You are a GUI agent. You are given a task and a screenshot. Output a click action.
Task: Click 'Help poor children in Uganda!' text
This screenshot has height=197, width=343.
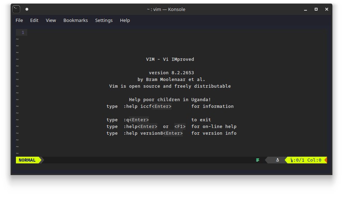click(x=170, y=100)
